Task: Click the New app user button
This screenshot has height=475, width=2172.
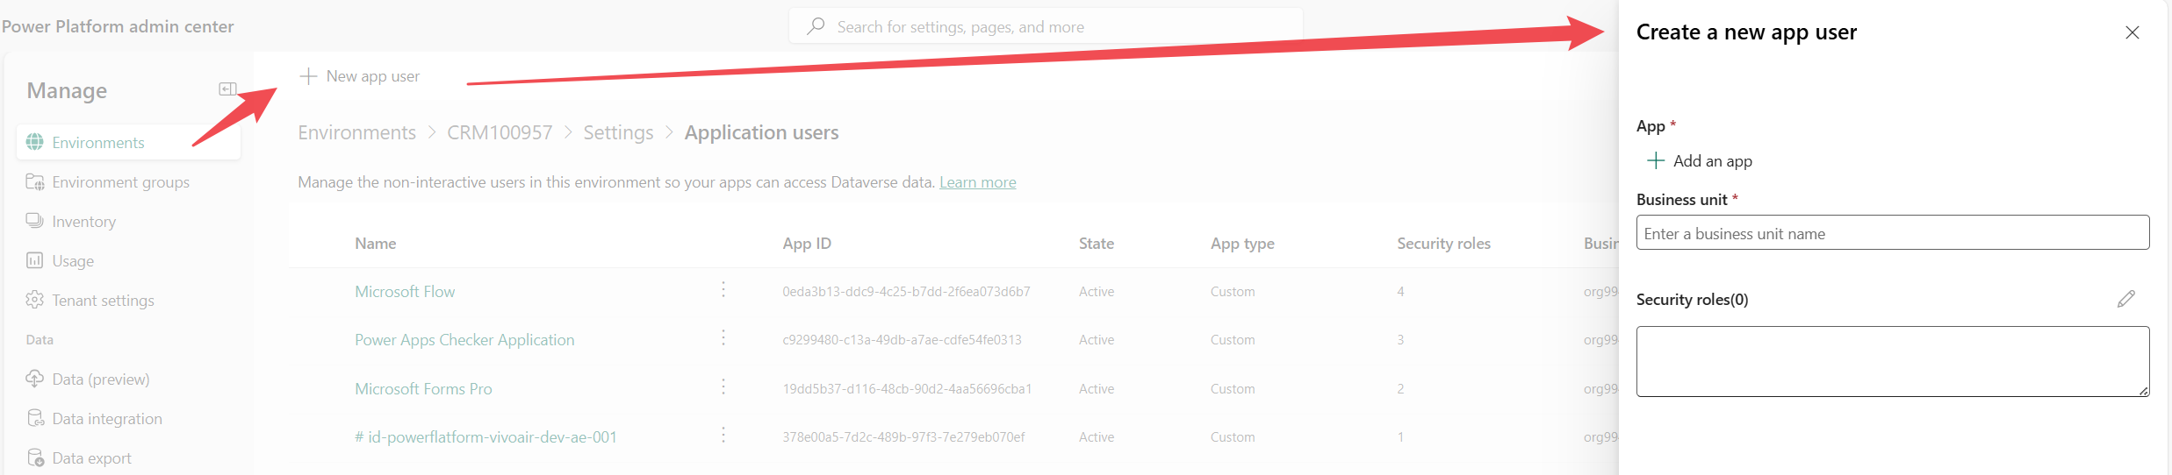Action: (x=360, y=76)
